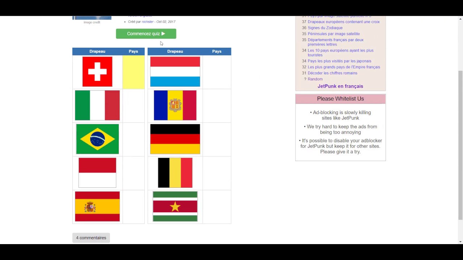This screenshot has height=260, width=463.
Task: Click the Brazil flag image
Action: pos(97,139)
